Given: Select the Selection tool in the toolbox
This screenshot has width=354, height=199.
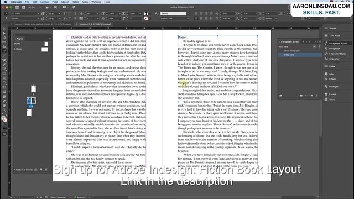Looking at the screenshot, I should [x=4, y=29].
